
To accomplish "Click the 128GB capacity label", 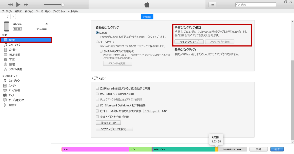I will coord(17,29).
